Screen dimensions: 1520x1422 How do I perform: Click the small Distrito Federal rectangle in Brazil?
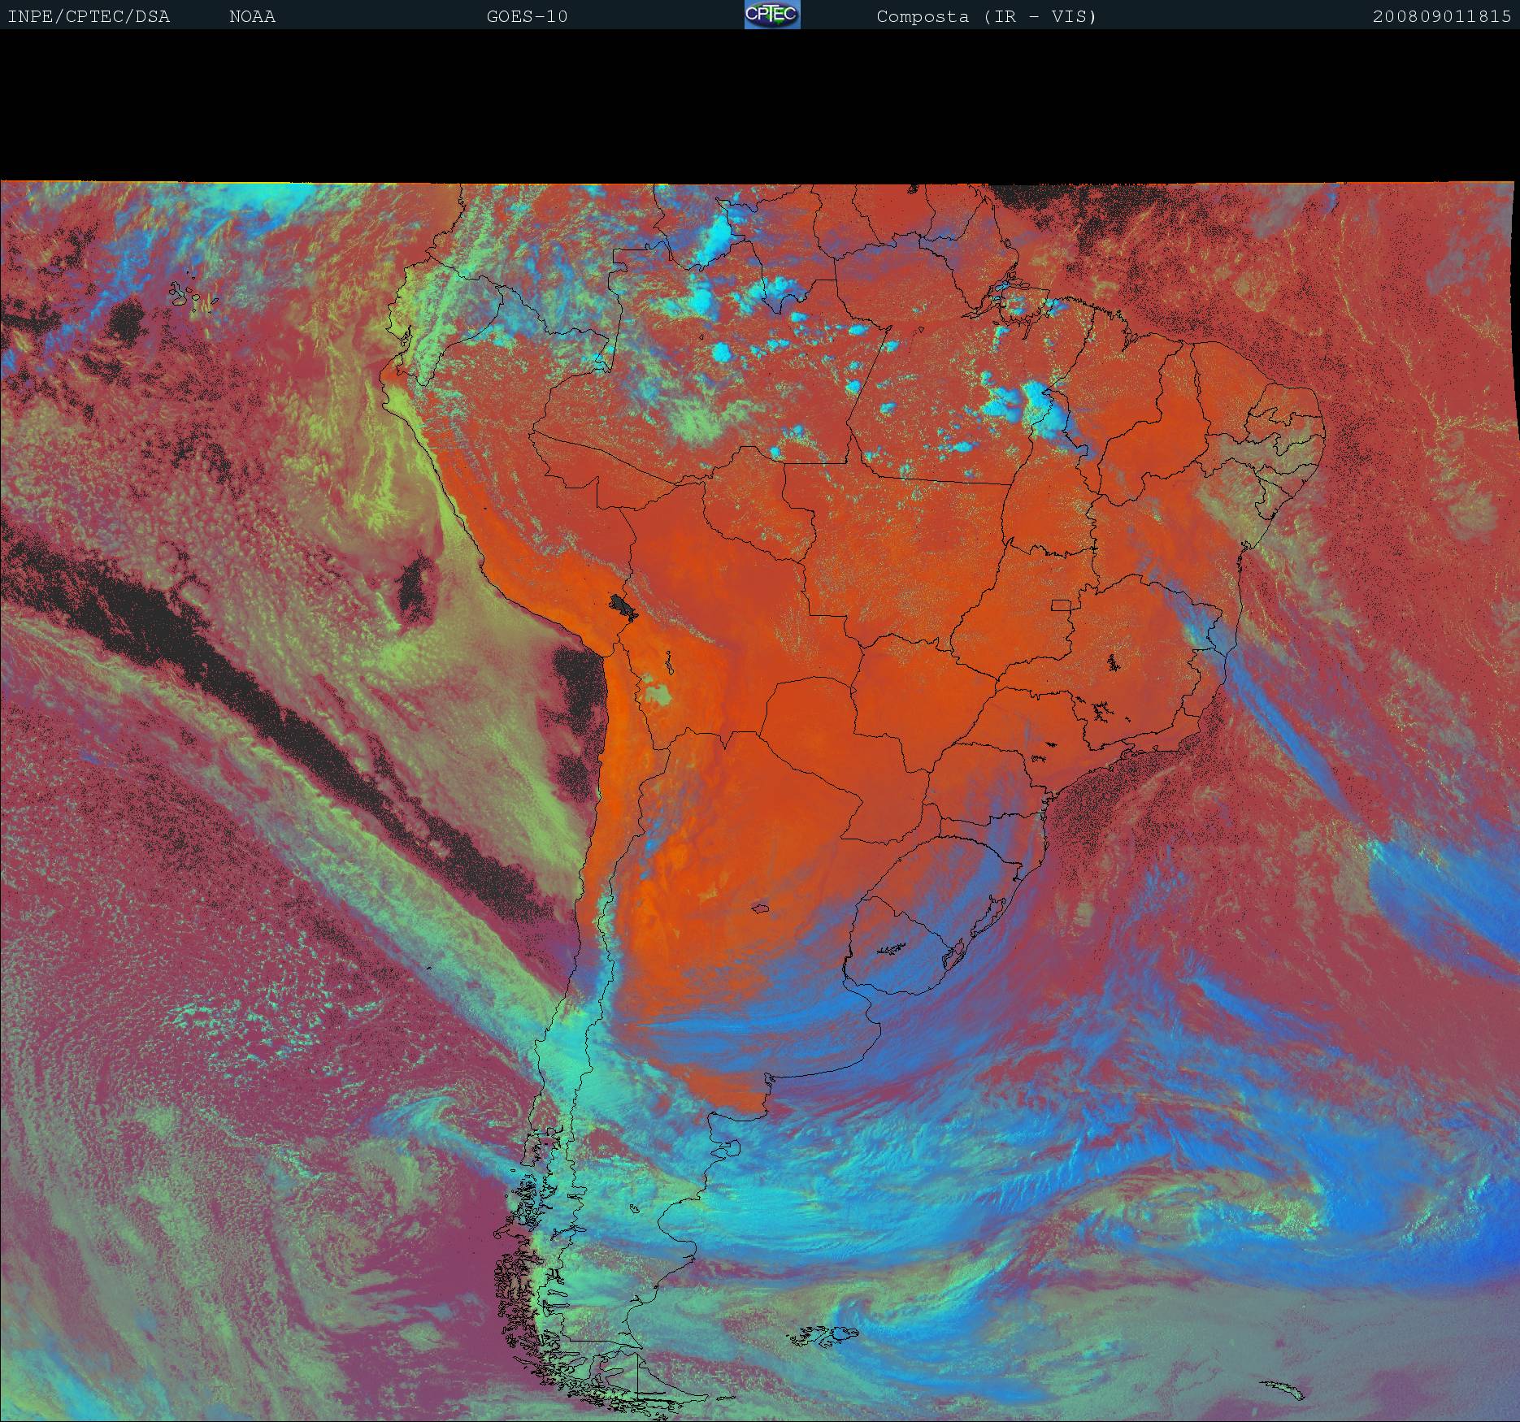[1061, 604]
